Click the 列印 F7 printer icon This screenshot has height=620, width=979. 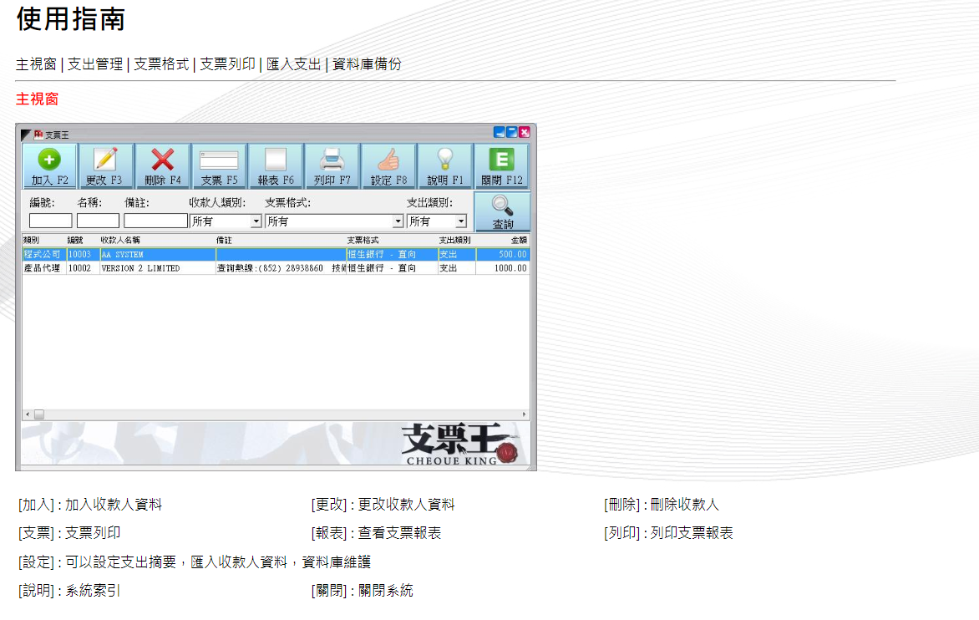[332, 165]
